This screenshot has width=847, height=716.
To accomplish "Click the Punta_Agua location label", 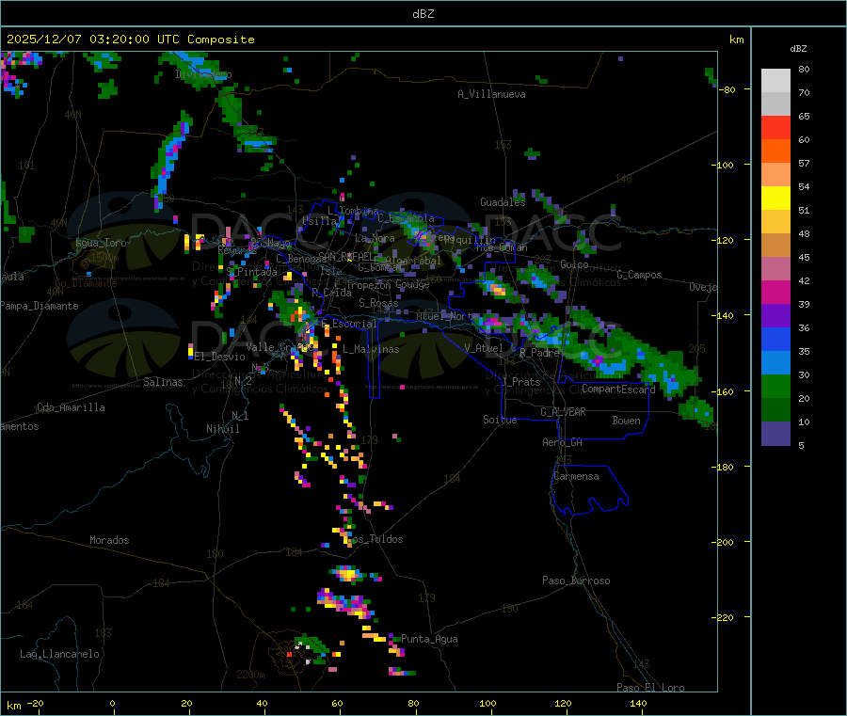I will click(429, 640).
